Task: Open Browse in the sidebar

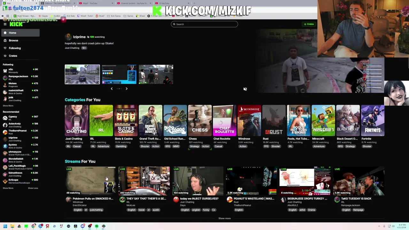Action: (20, 40)
